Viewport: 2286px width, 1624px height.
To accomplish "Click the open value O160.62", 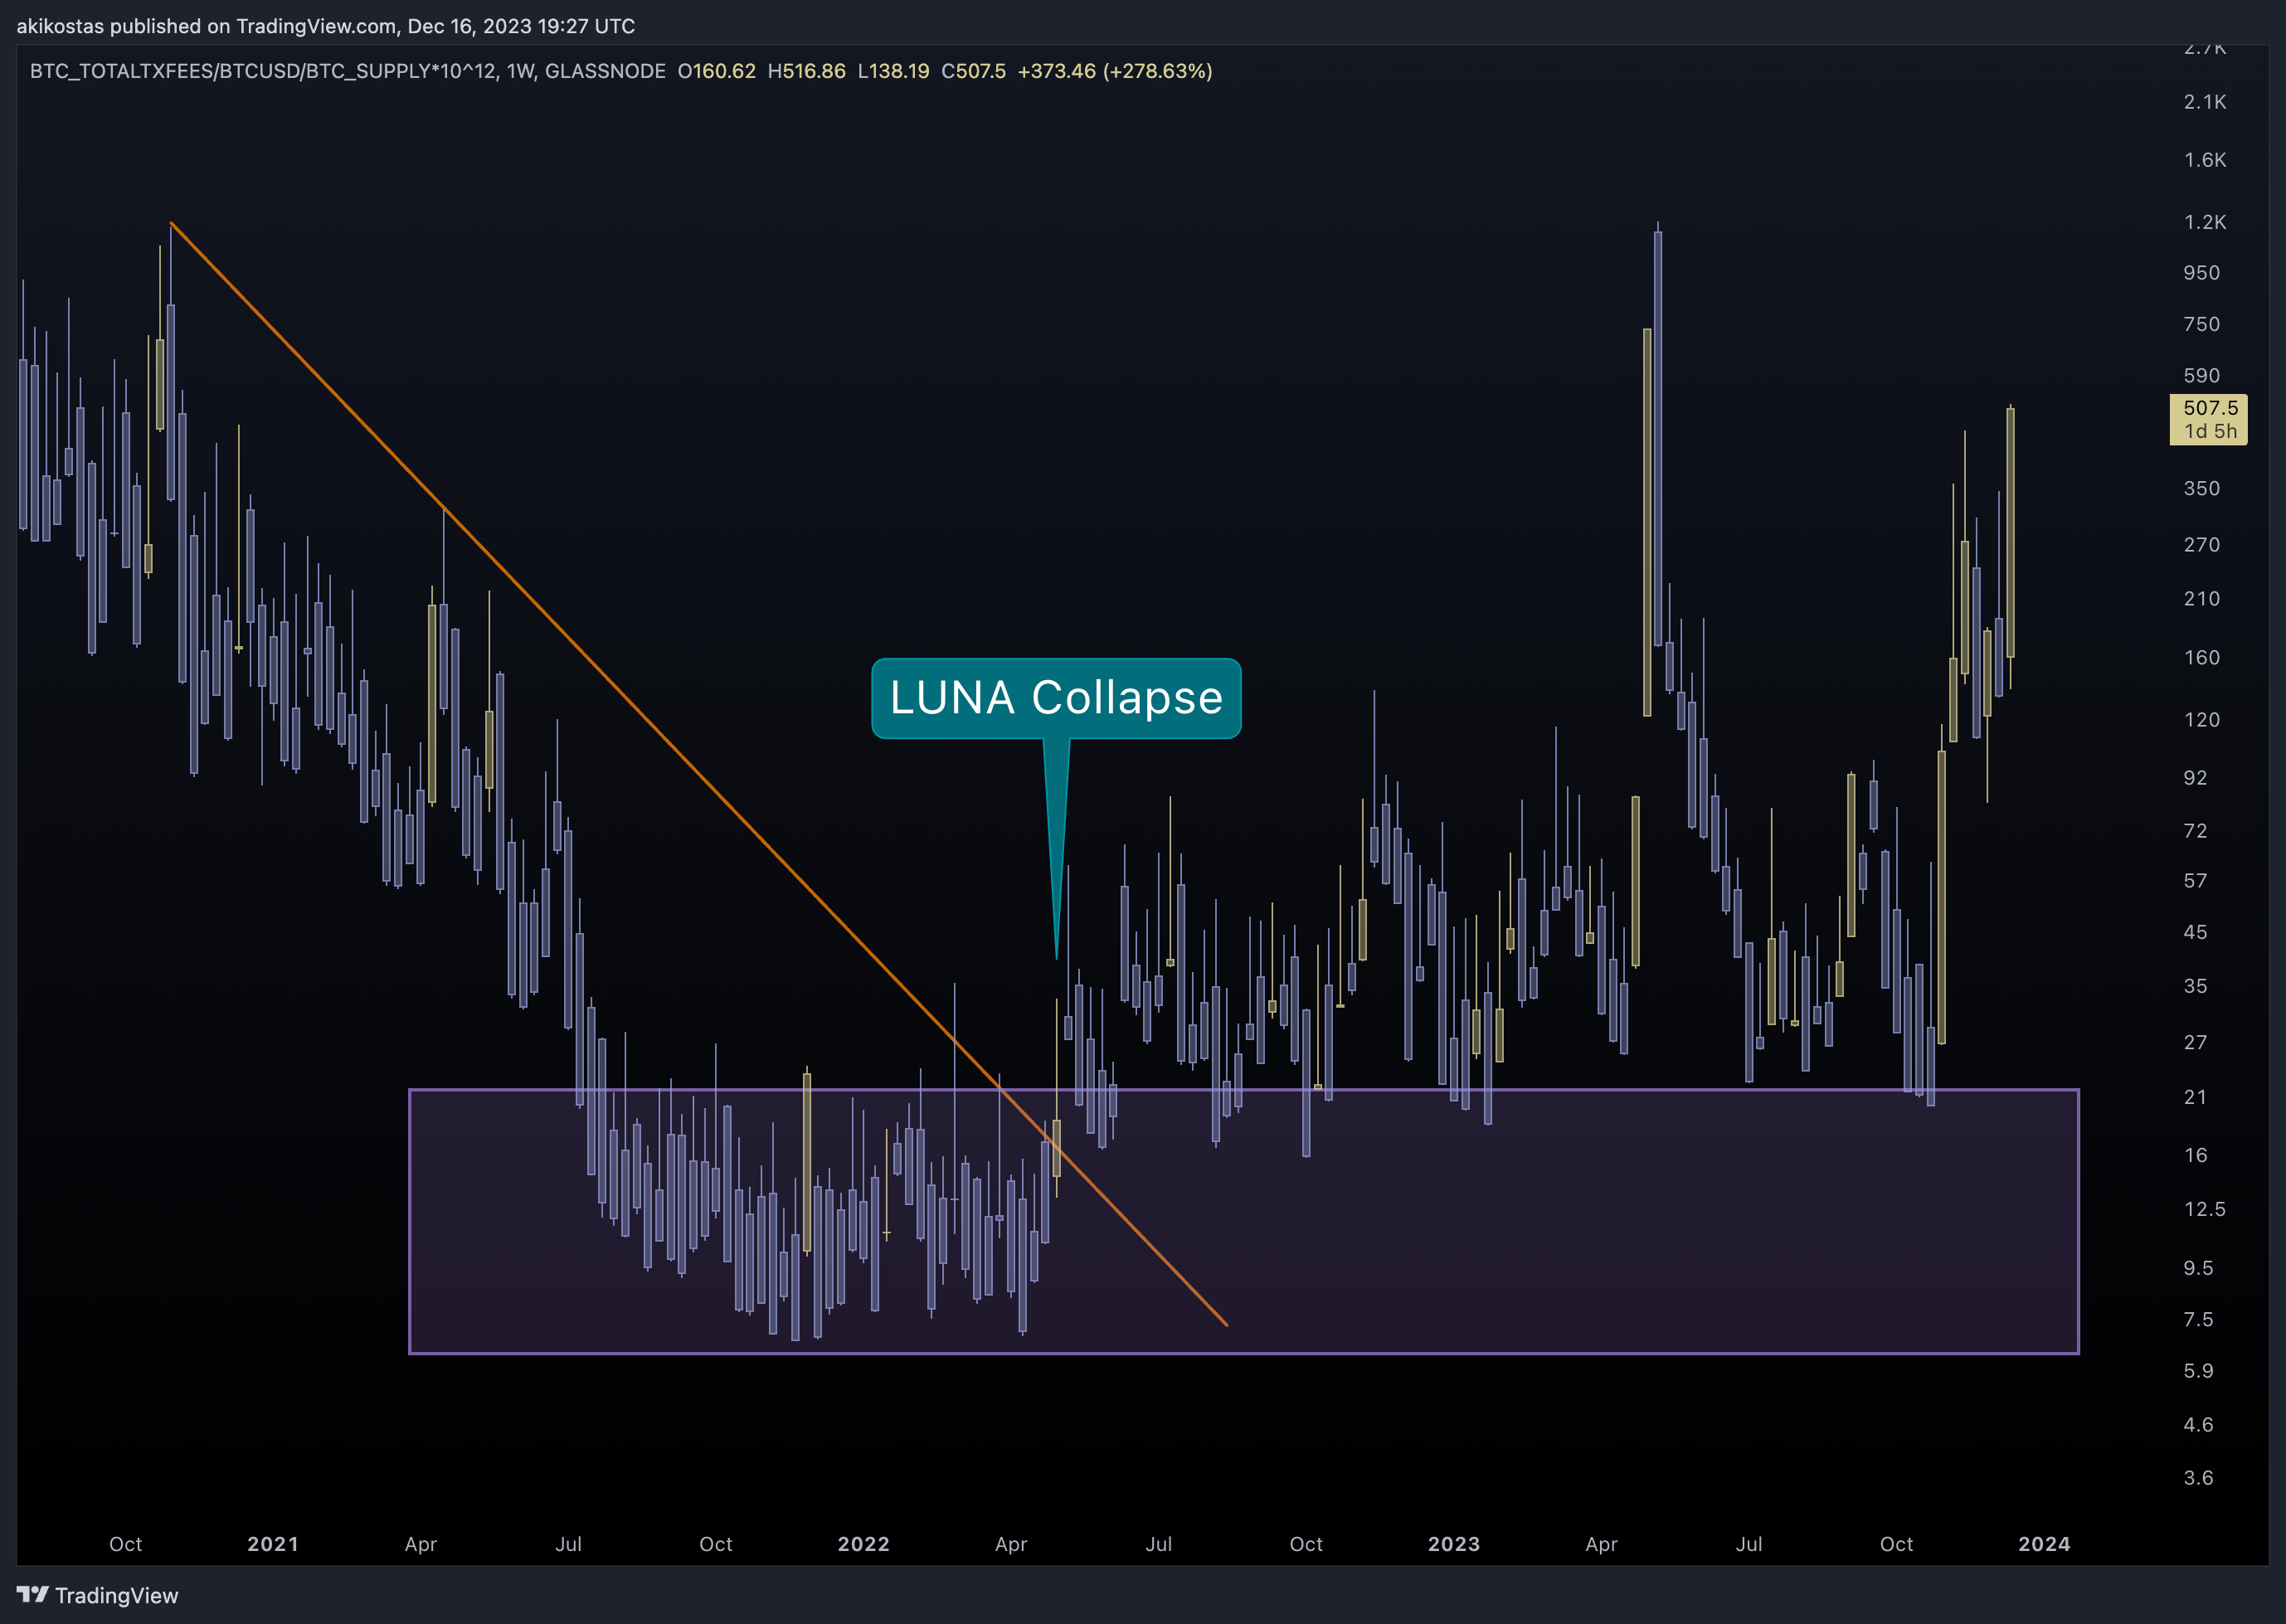I will pos(716,71).
